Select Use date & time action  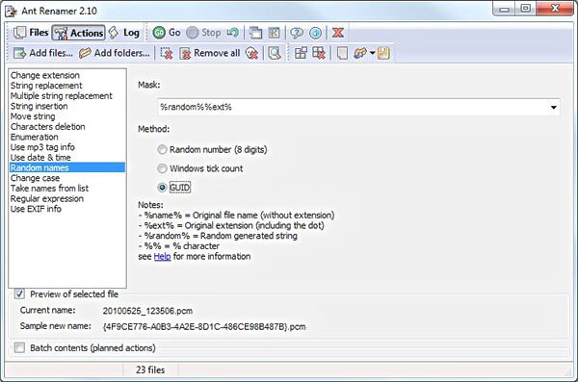pyautogui.click(x=40, y=157)
